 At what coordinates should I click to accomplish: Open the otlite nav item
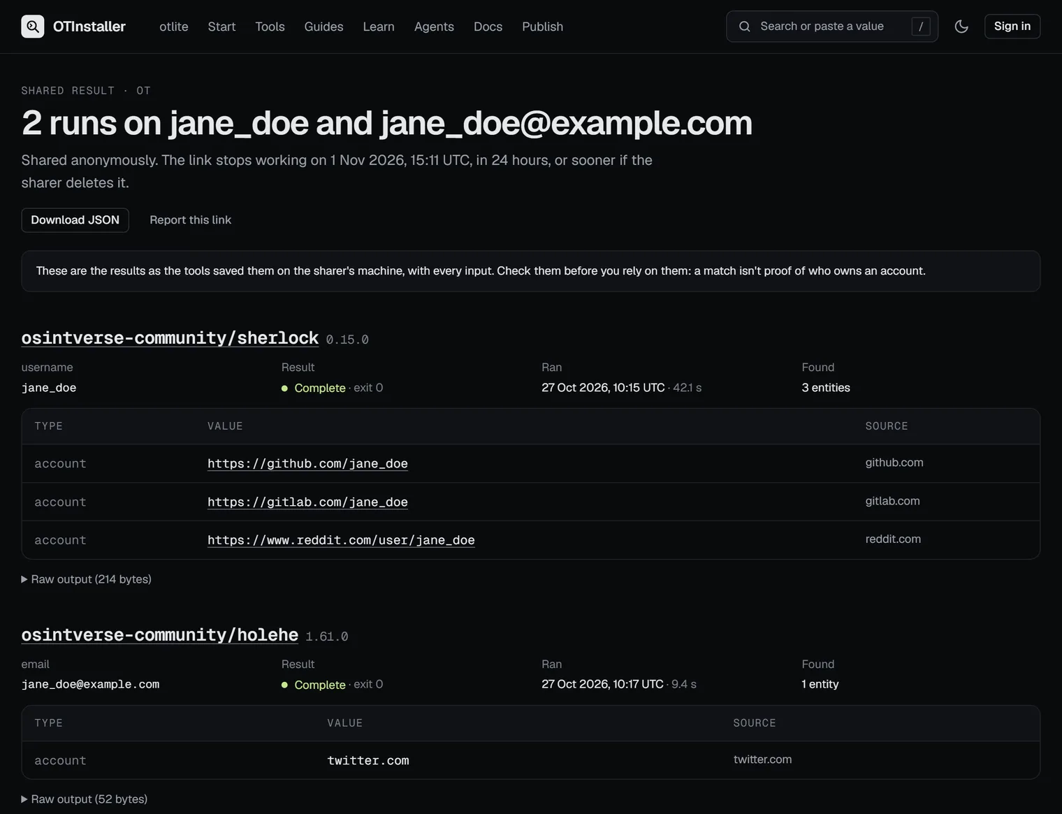(174, 27)
